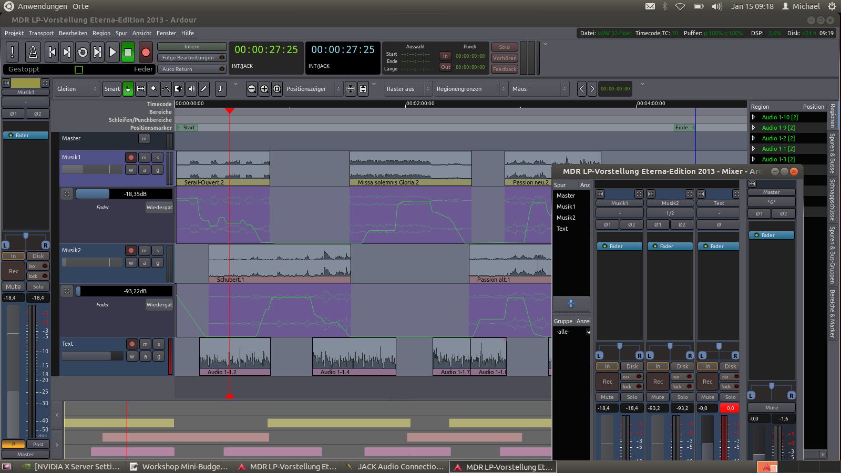
Task: Enable Folge Bearbeitungen toggle
Action: (x=192, y=58)
